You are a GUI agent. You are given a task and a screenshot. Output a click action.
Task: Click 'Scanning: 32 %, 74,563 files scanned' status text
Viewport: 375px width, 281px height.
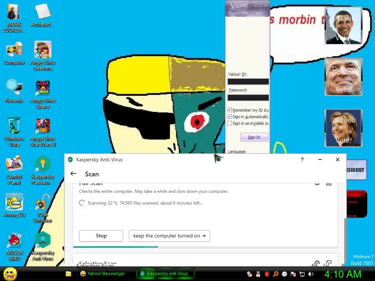point(145,203)
